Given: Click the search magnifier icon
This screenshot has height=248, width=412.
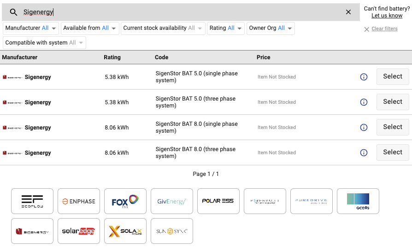Looking at the screenshot, I should pyautogui.click(x=13, y=12).
